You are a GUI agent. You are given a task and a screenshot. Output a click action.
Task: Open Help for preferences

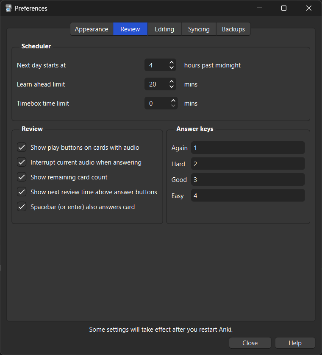point(295,343)
